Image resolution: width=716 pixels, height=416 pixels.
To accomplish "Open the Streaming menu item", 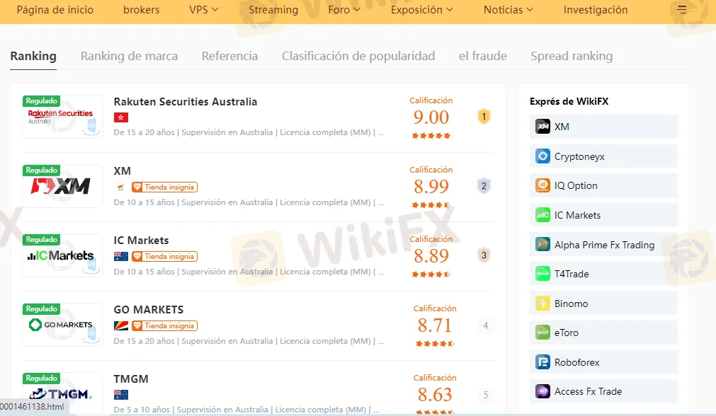I will 273,10.
